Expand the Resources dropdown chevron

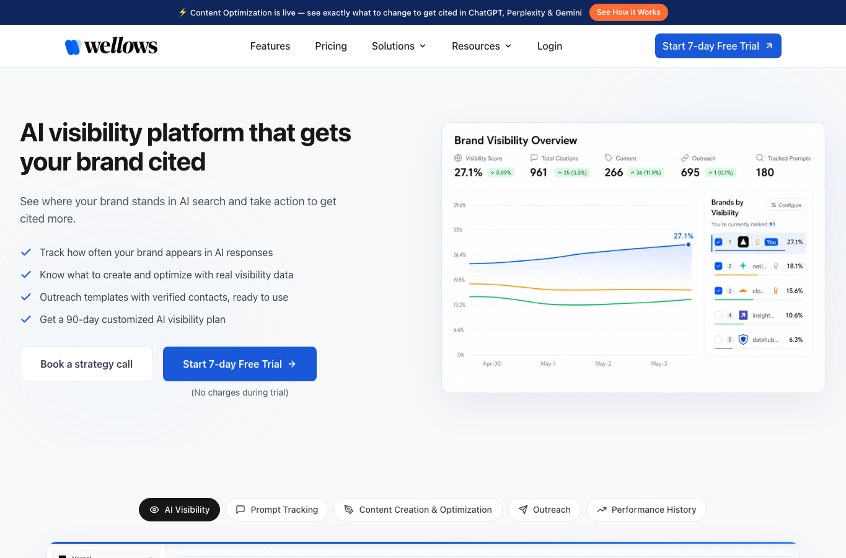point(508,46)
